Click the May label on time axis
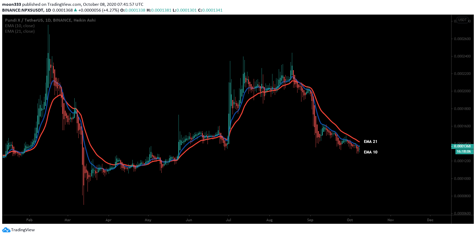This screenshot has width=476, height=236. click(x=148, y=220)
